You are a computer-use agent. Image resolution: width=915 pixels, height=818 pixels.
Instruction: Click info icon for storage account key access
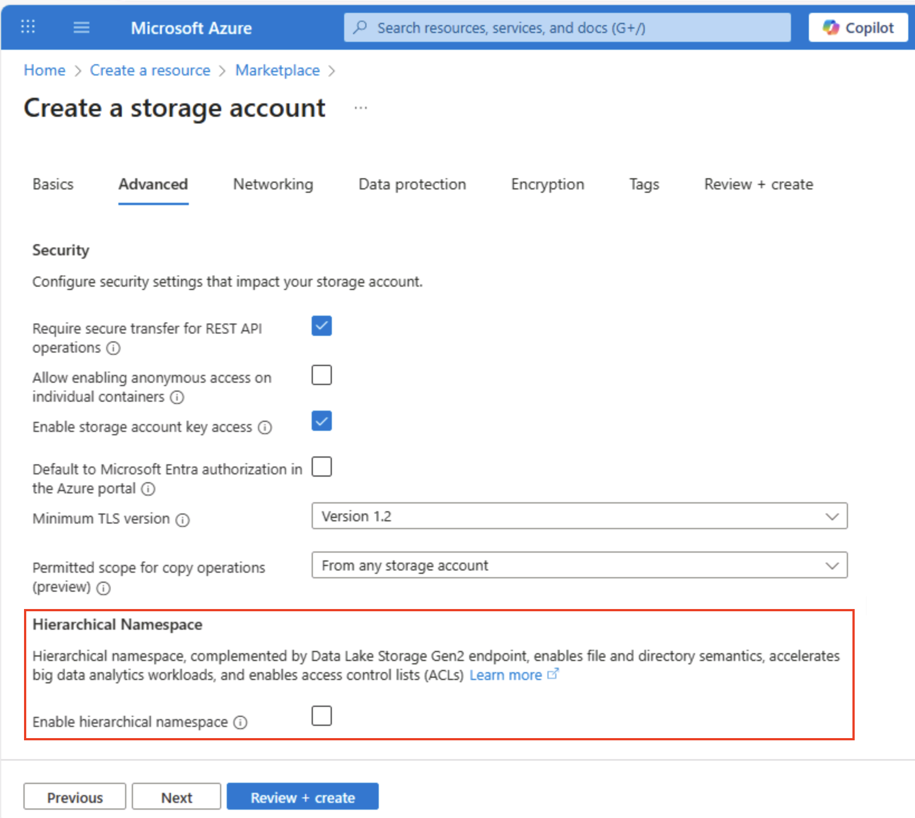[x=265, y=427]
